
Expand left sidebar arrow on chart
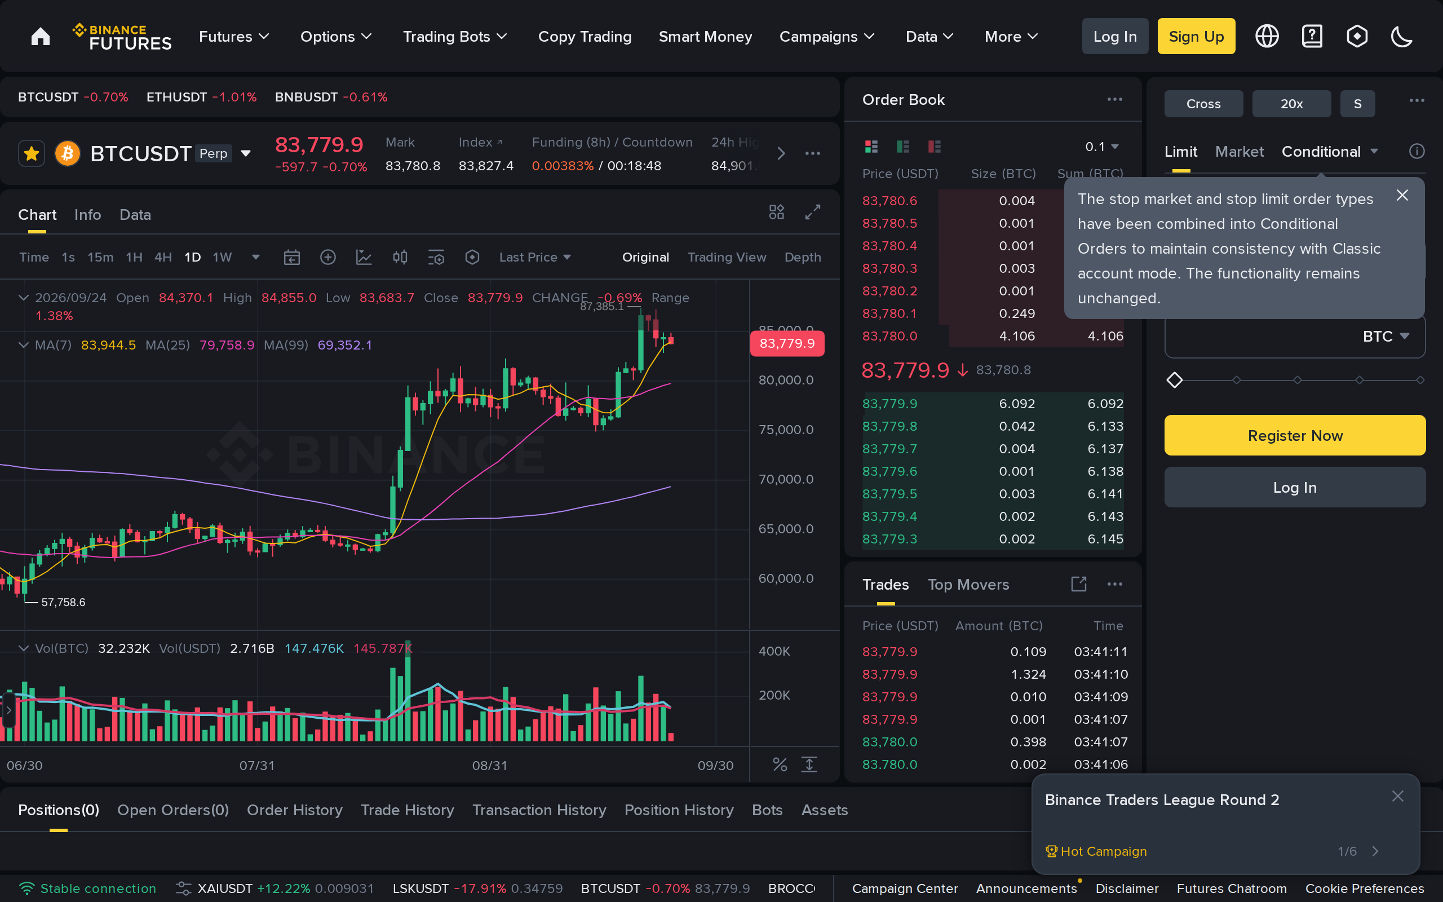[8, 710]
